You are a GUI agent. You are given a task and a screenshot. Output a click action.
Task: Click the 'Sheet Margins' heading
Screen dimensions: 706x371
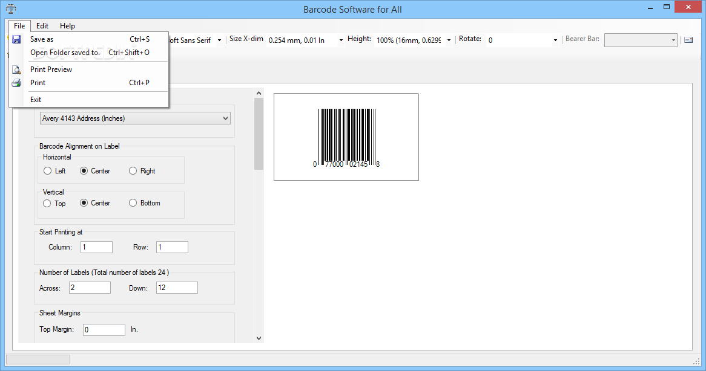pyautogui.click(x=60, y=313)
